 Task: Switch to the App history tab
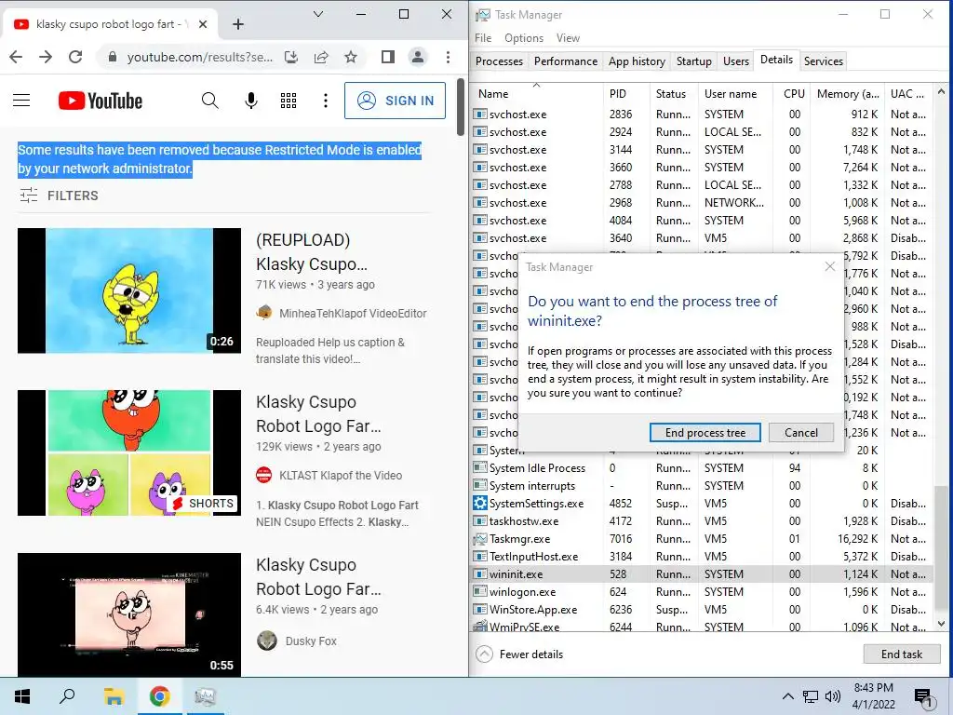[637, 61]
